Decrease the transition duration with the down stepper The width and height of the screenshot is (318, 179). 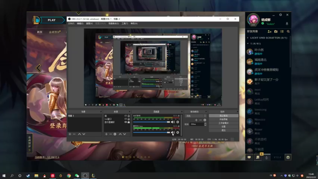pos(205,125)
